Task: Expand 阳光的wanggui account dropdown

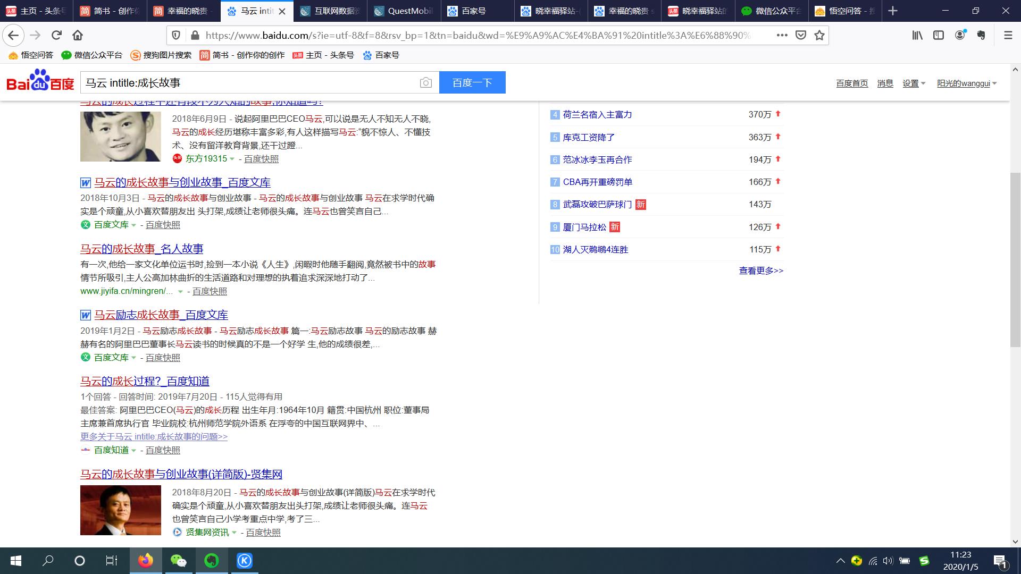Action: 967,83
